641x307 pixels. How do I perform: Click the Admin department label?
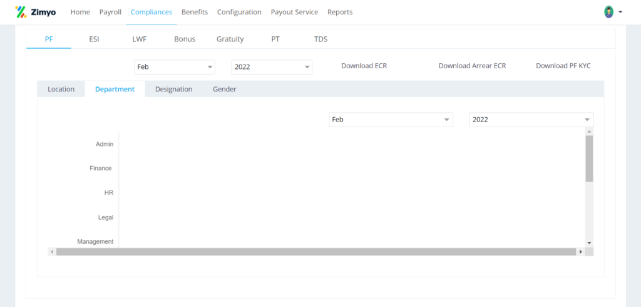coord(105,144)
